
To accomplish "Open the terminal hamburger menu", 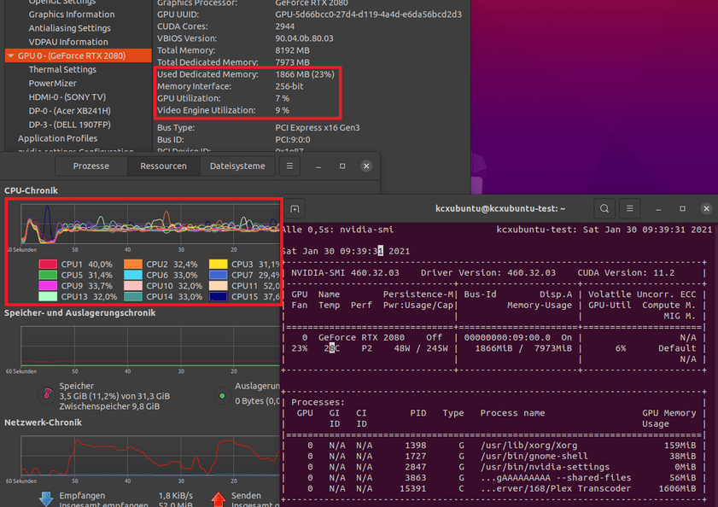I will tap(629, 208).
